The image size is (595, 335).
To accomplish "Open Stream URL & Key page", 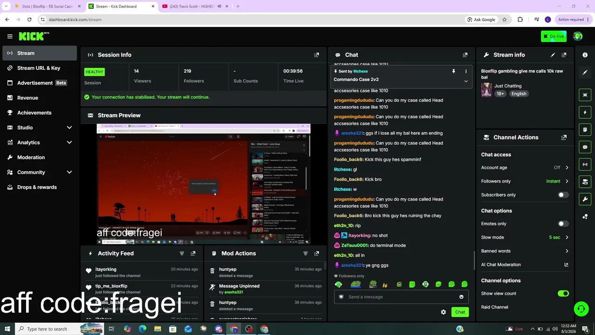I will click(40, 68).
